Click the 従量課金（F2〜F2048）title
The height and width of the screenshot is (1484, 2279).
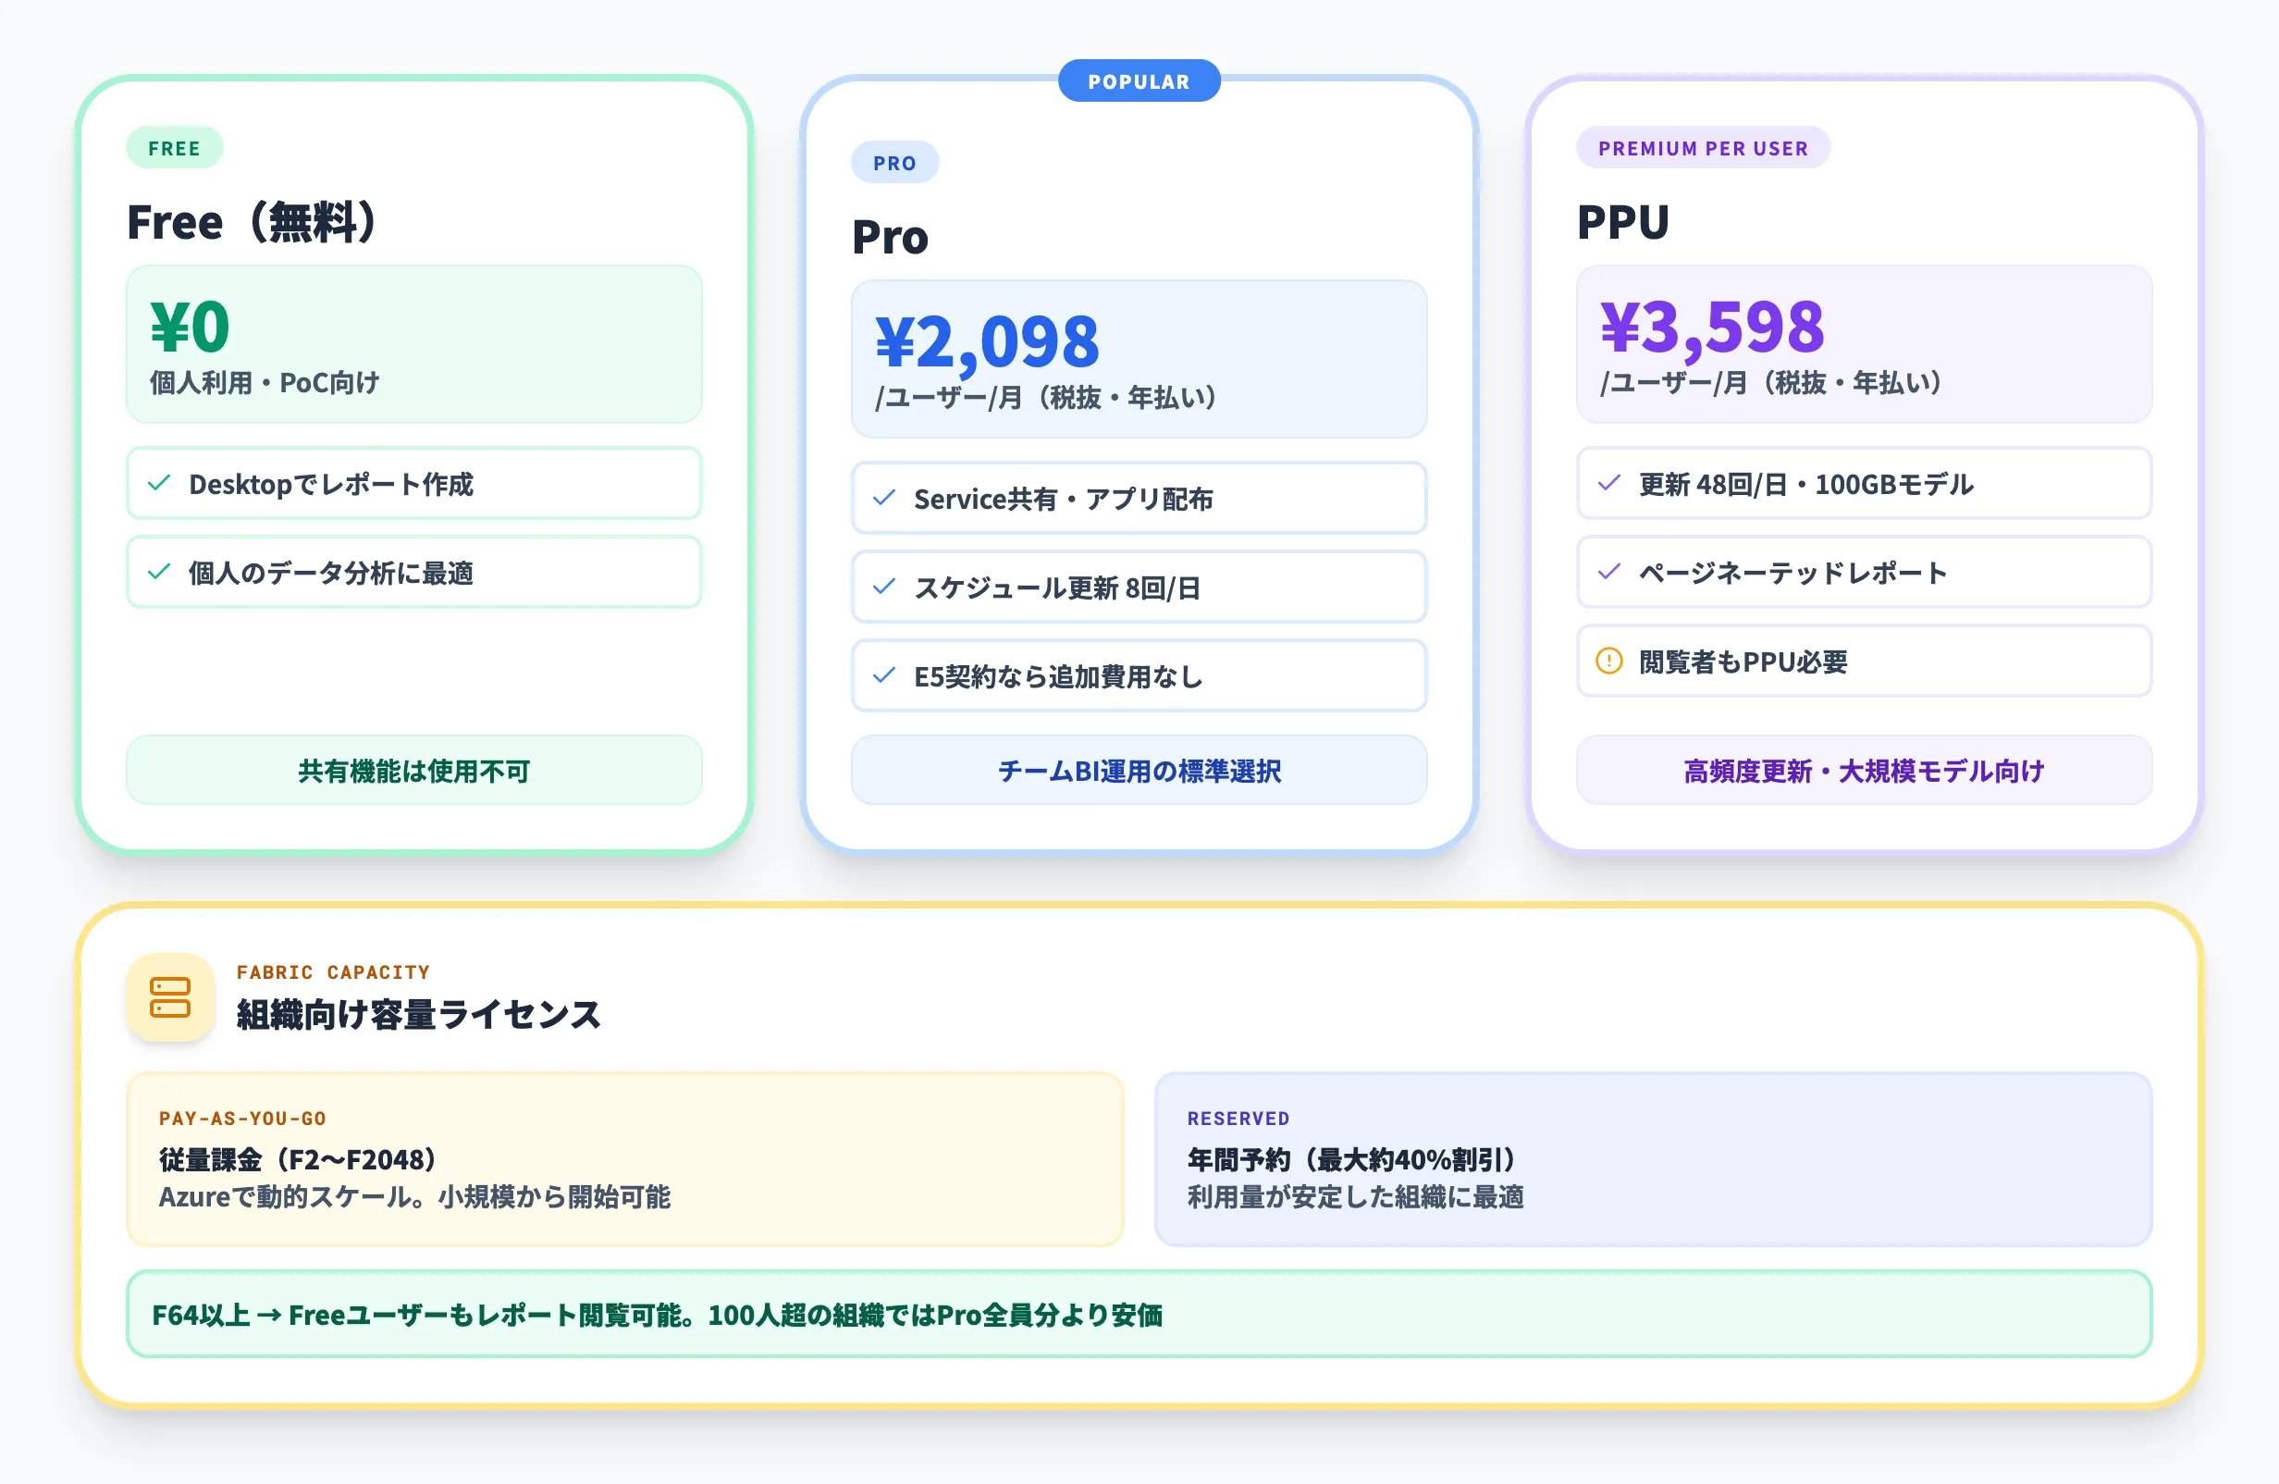(x=298, y=1159)
